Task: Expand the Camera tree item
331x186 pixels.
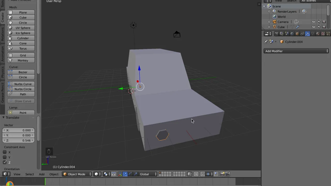Action: [269, 22]
